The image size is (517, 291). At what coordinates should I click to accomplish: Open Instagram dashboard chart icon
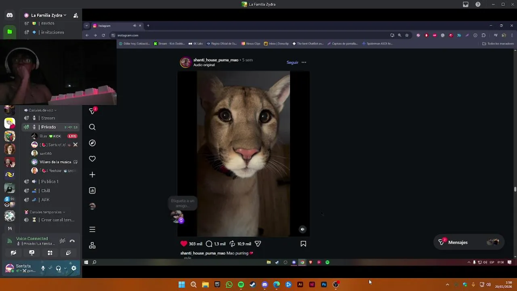pyautogui.click(x=92, y=190)
